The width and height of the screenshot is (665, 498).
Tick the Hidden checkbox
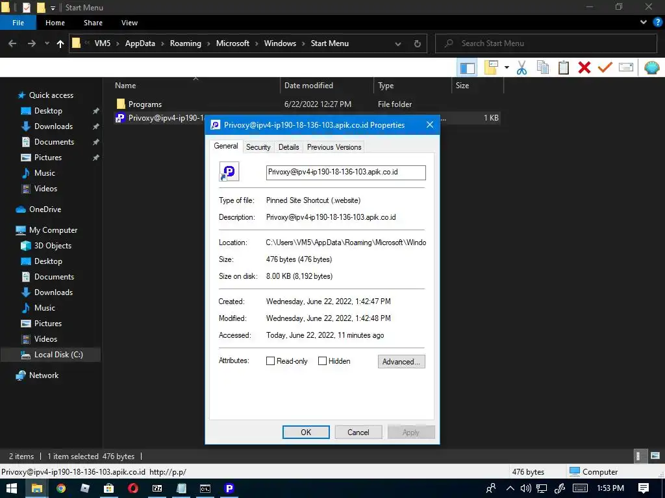point(322,361)
